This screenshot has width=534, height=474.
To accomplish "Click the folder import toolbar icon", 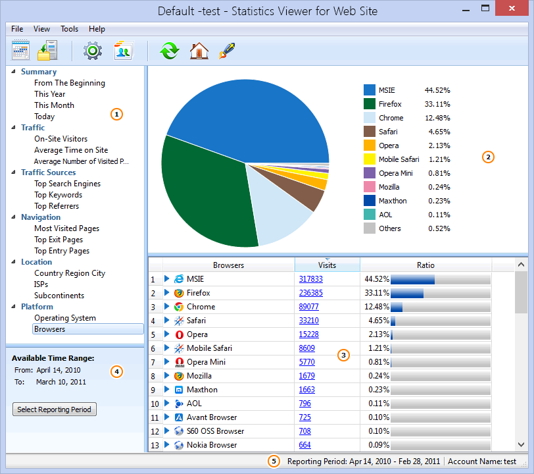I will pos(47,51).
